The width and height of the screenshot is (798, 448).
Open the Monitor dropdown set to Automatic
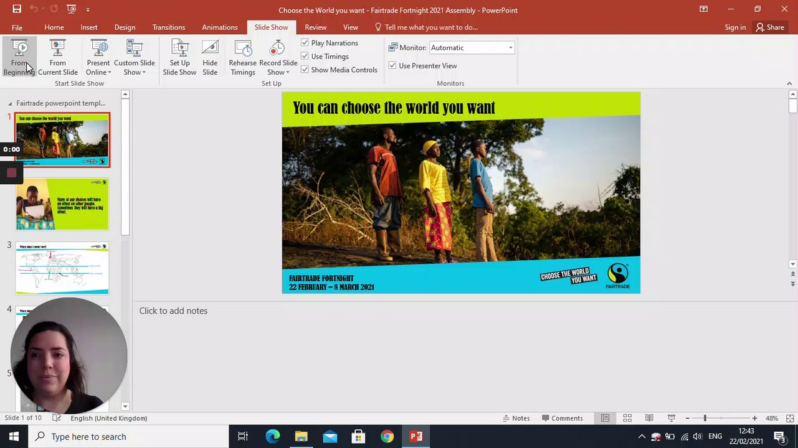click(472, 48)
